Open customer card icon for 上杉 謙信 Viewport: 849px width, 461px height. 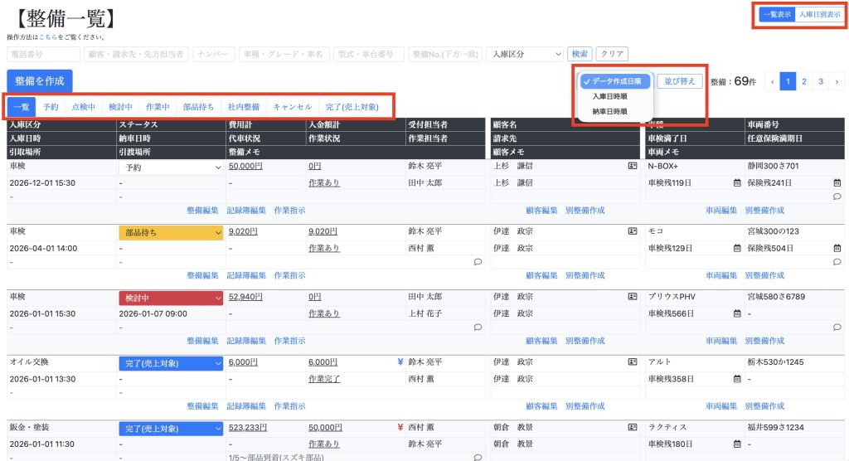pos(632,167)
